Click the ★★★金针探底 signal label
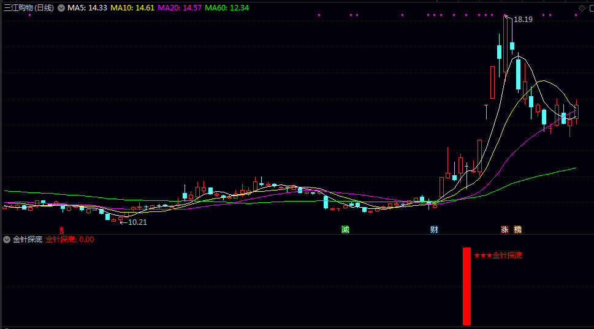 (498, 255)
